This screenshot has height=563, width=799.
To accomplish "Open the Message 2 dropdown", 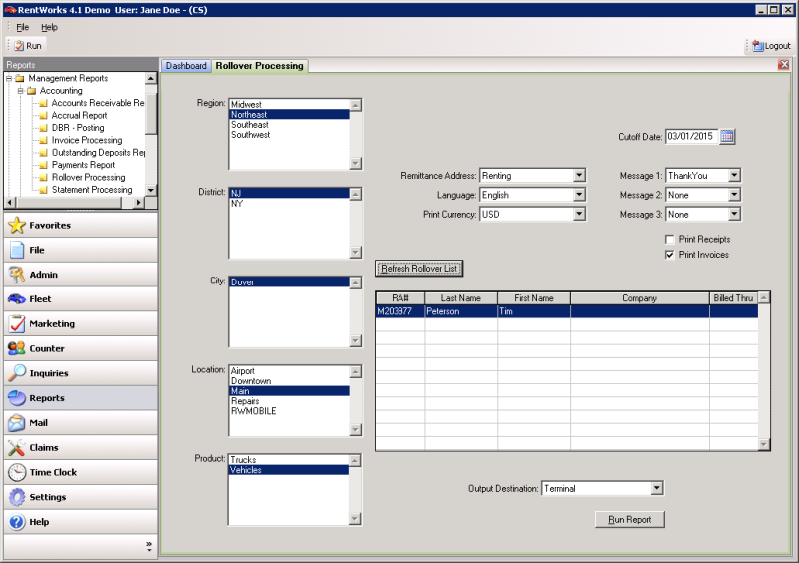I will click(734, 195).
